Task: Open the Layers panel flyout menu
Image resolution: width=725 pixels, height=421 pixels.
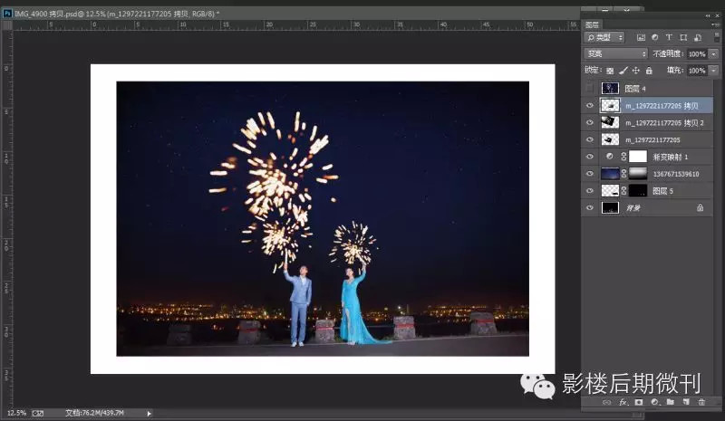Action: point(715,24)
